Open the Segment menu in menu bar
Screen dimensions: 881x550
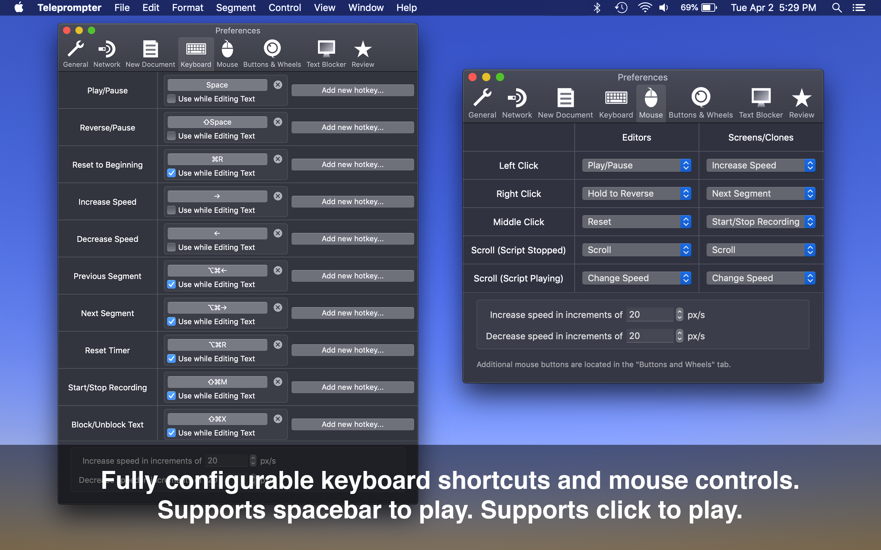[x=235, y=8]
